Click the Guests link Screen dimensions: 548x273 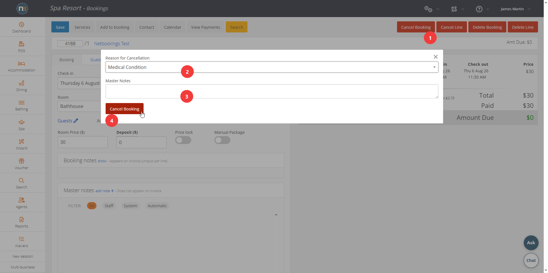[x=65, y=121]
